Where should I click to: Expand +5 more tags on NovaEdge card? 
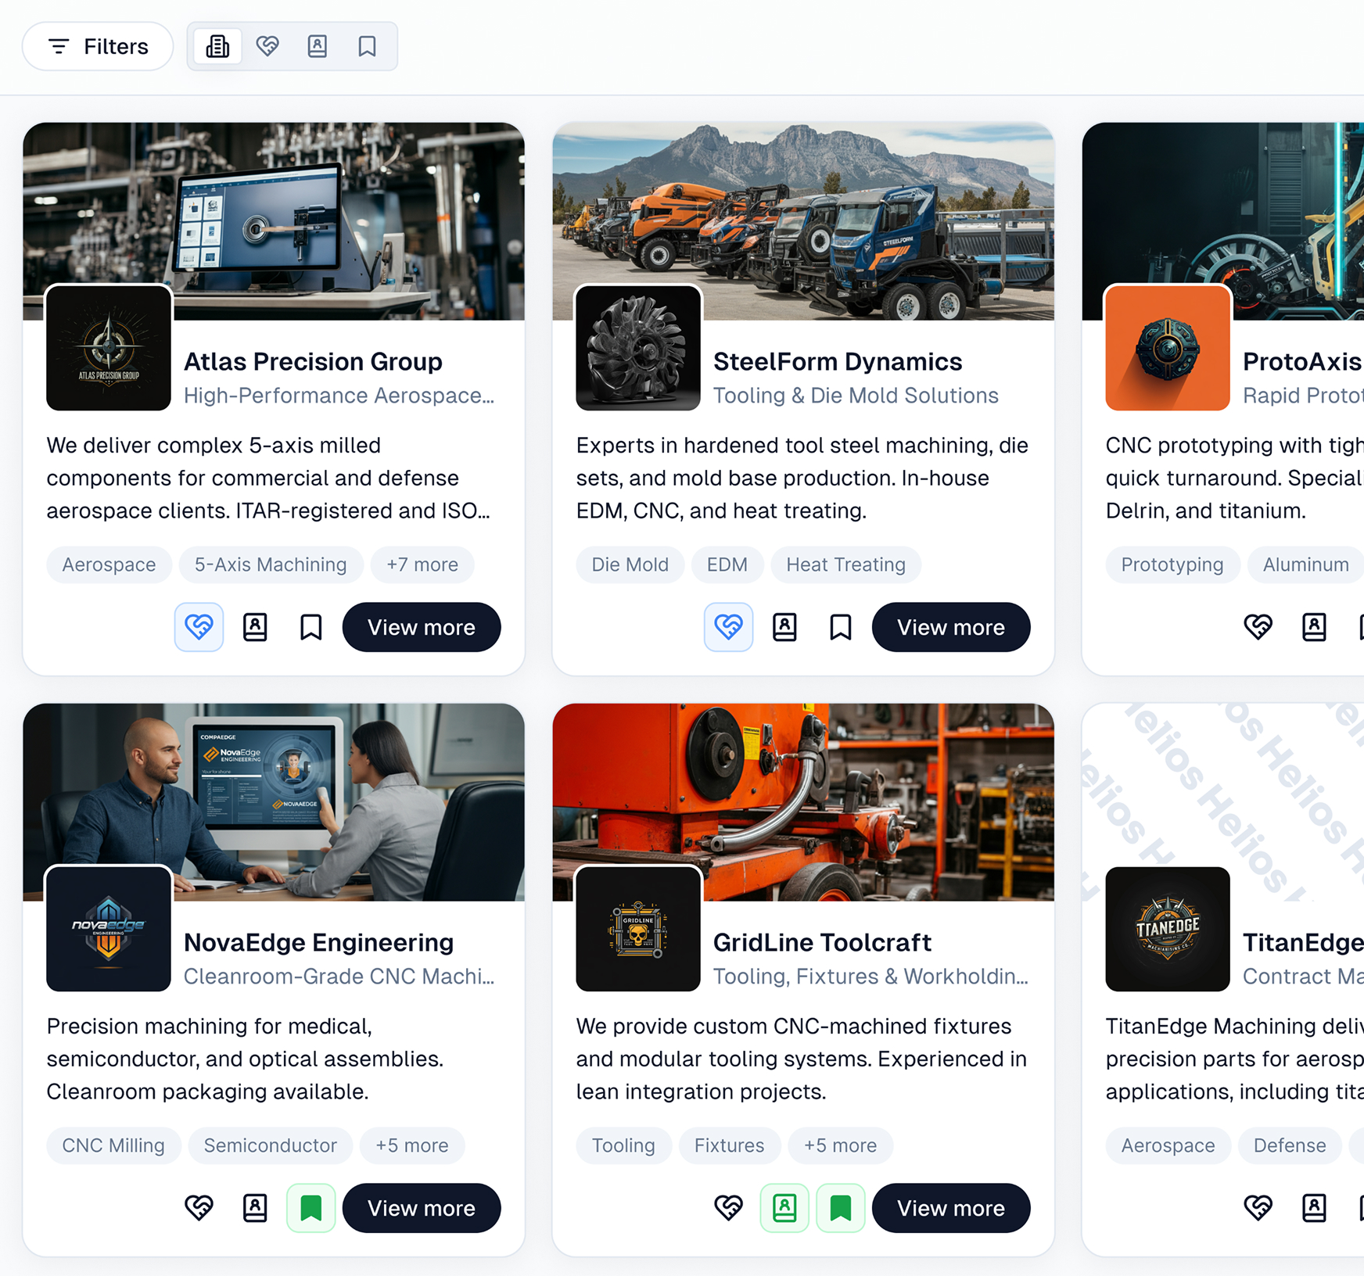(x=412, y=1145)
